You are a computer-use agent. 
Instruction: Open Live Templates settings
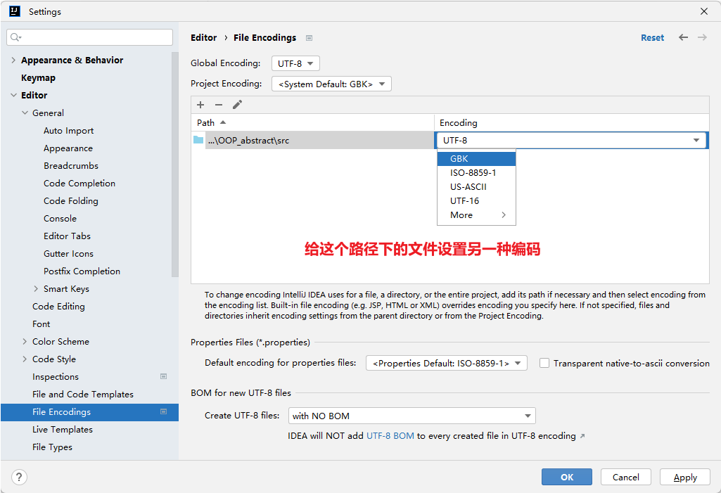[62, 430]
